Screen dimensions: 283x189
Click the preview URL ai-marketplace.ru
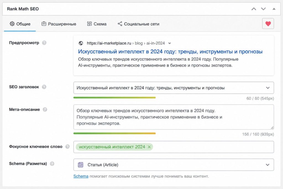(109, 43)
